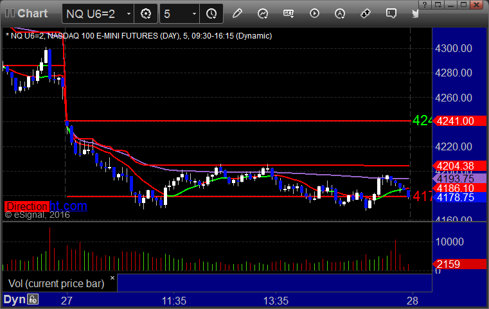Click the GET formulas icon
This screenshot has height=309, width=489.
(289, 13)
